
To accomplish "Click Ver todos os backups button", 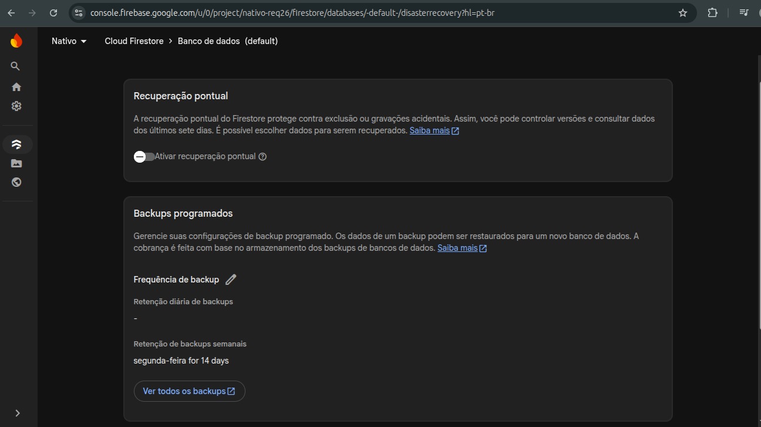I will 189,391.
